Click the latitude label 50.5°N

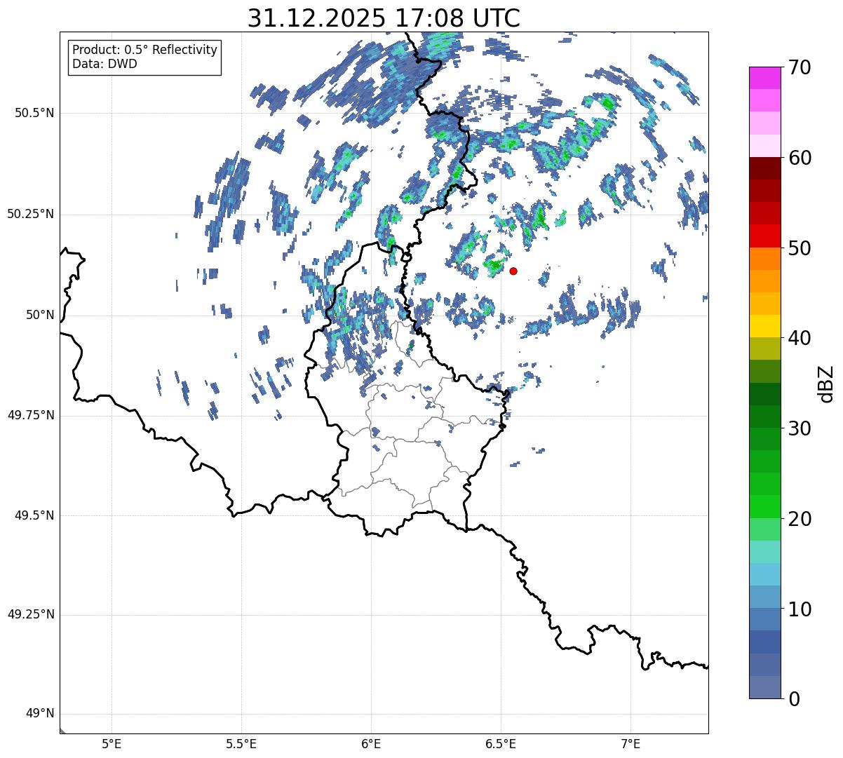pos(34,113)
